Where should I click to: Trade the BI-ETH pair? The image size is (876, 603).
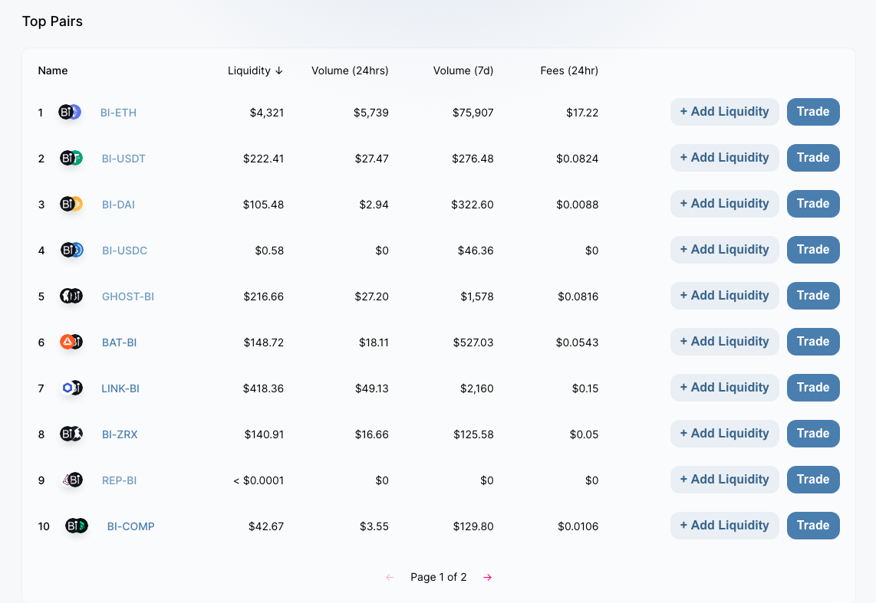(x=813, y=112)
